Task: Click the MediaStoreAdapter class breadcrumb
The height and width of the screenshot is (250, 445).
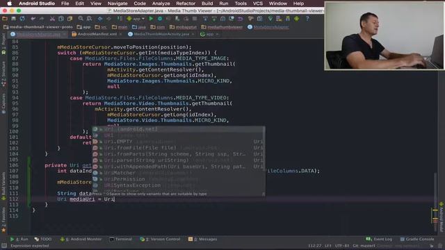Action: (x=268, y=27)
